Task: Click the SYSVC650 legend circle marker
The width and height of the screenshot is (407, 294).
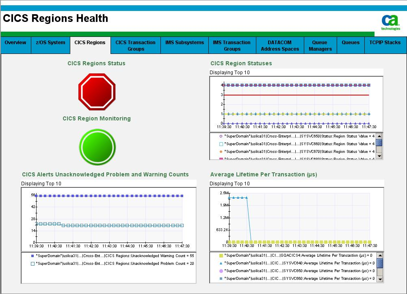Action: (x=221, y=136)
